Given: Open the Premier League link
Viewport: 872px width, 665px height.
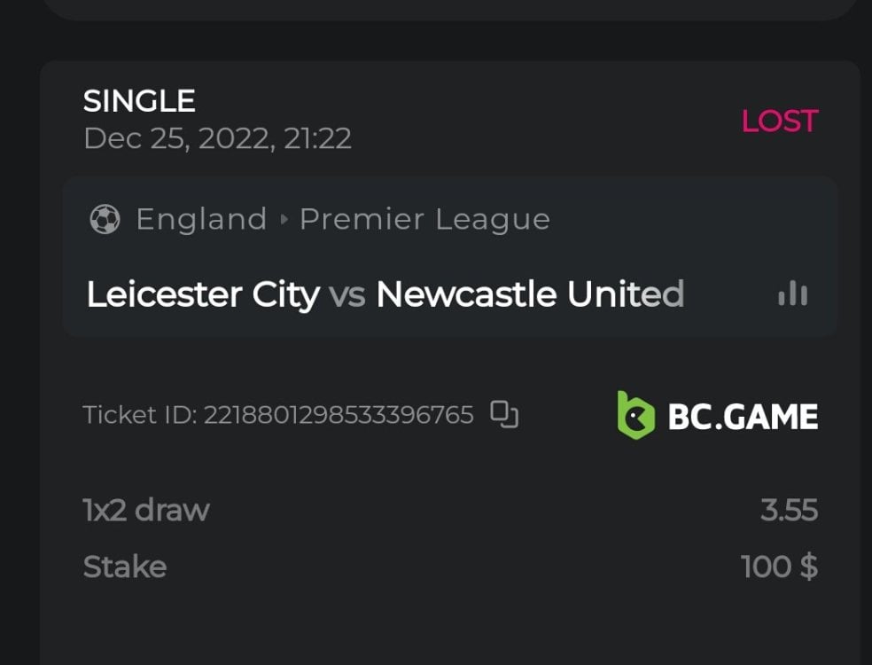Looking at the screenshot, I should tap(424, 219).
